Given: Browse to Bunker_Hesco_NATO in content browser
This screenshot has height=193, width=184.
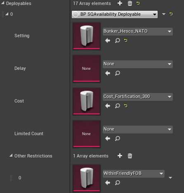Looking at the screenshot, I should (x=118, y=41).
